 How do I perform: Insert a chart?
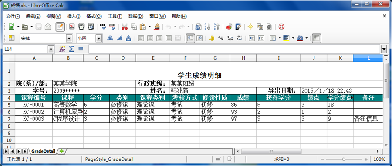[x=229, y=27]
